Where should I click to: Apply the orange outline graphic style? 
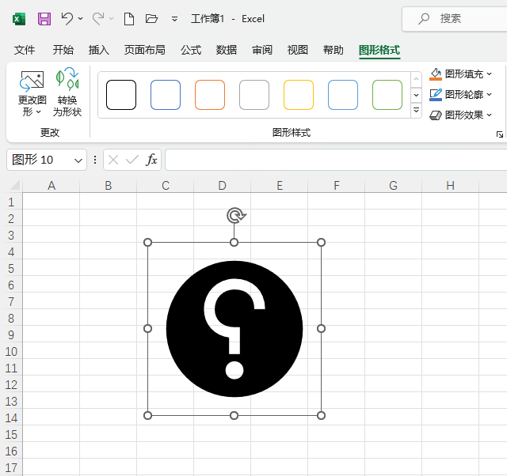[x=210, y=95]
